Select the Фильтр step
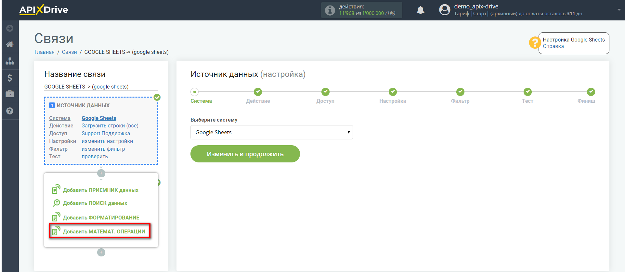Image resolution: width=625 pixels, height=272 pixels. click(460, 101)
